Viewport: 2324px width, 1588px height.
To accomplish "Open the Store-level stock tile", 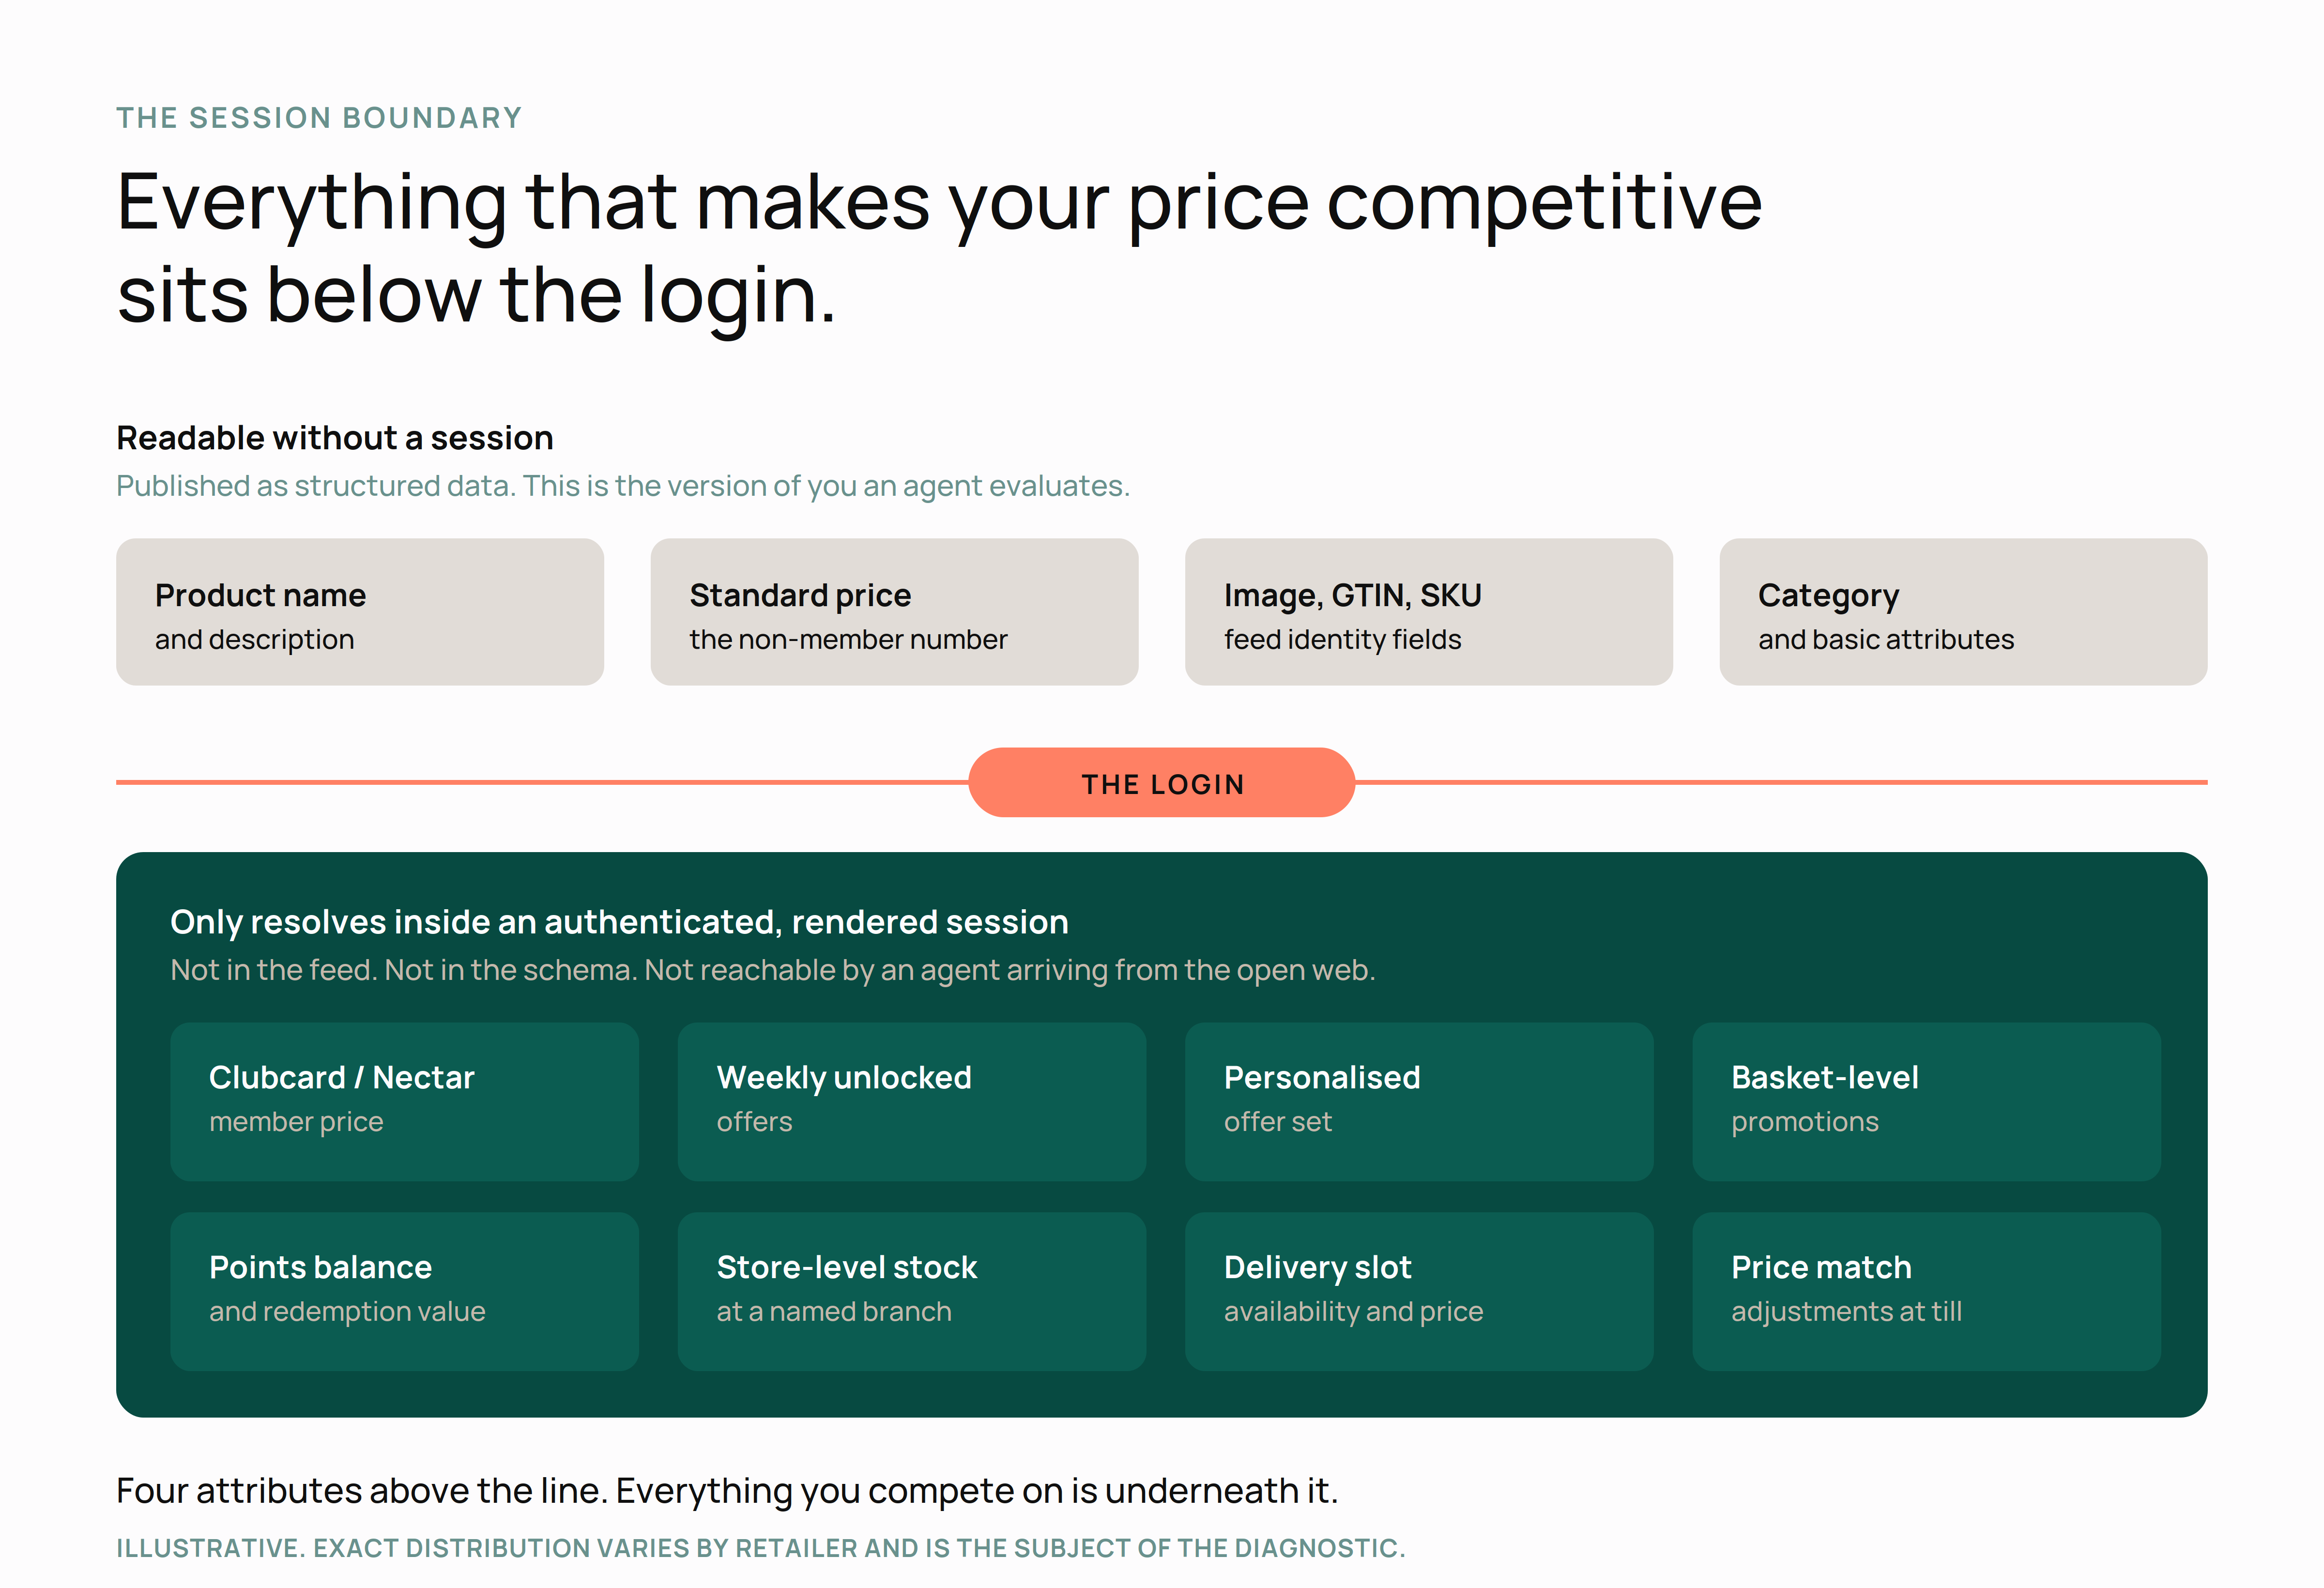I will click(x=912, y=1292).
